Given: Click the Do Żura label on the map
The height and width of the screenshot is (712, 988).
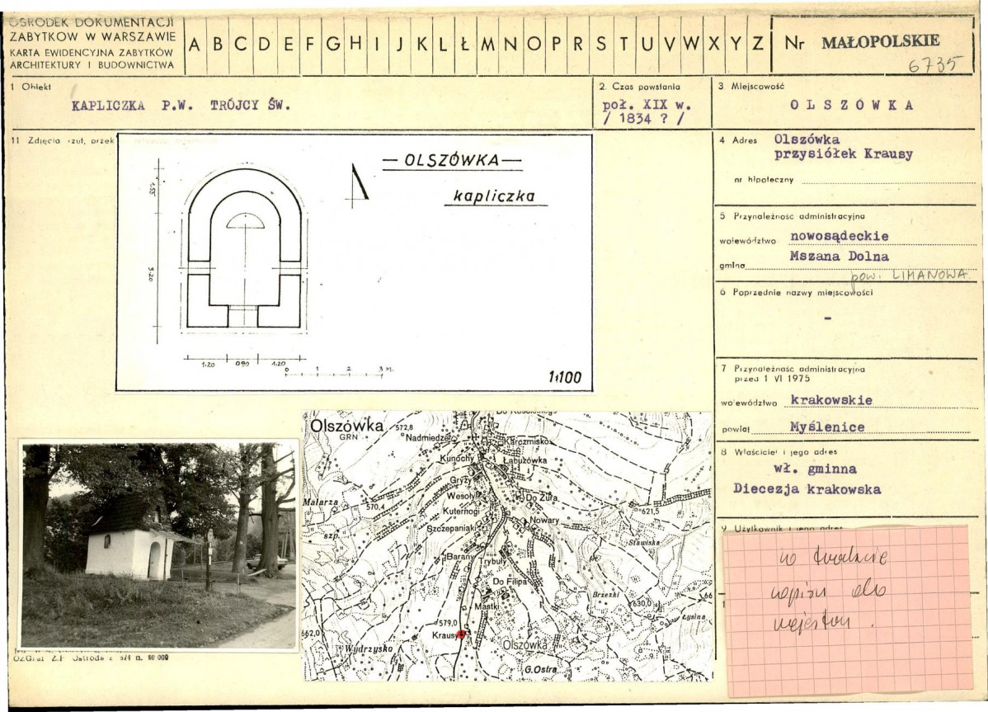Looking at the screenshot, I should point(542,498).
